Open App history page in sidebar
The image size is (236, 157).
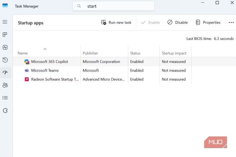(x=5, y=60)
